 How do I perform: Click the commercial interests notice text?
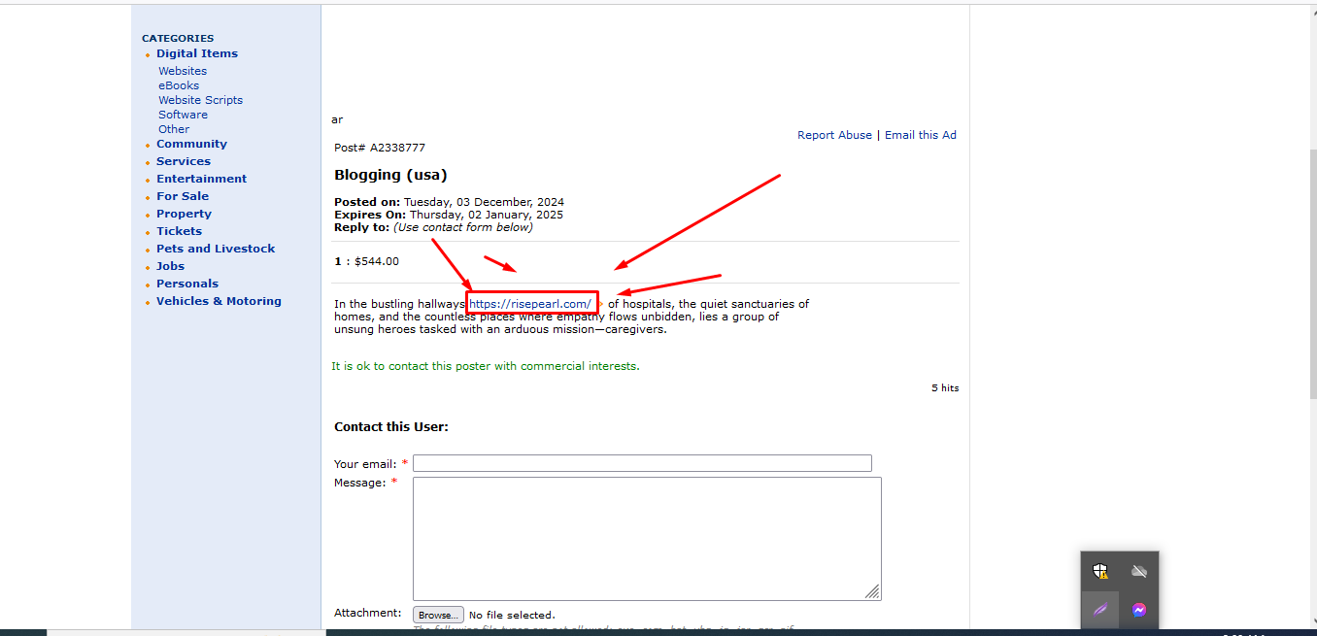click(x=486, y=366)
